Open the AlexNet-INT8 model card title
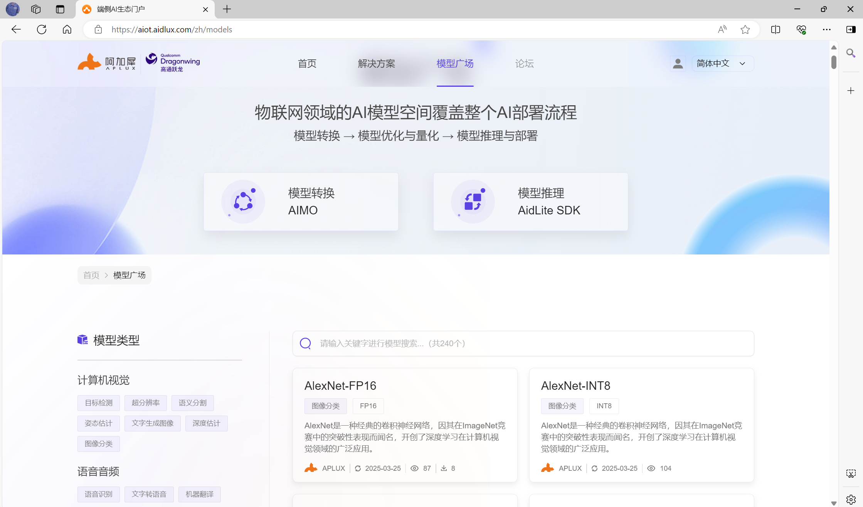 tap(575, 386)
